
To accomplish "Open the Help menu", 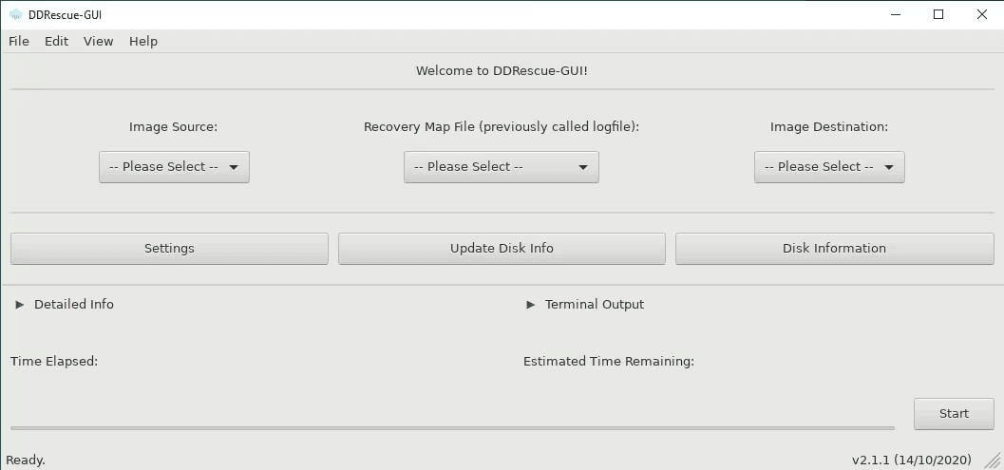I will pos(143,41).
